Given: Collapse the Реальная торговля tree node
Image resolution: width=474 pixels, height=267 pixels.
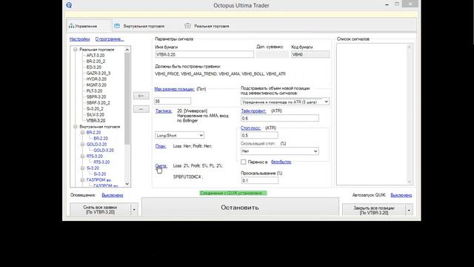Looking at the screenshot, I should pos(76,50).
